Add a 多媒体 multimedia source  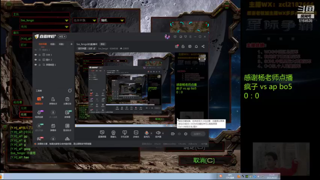tap(136, 134)
